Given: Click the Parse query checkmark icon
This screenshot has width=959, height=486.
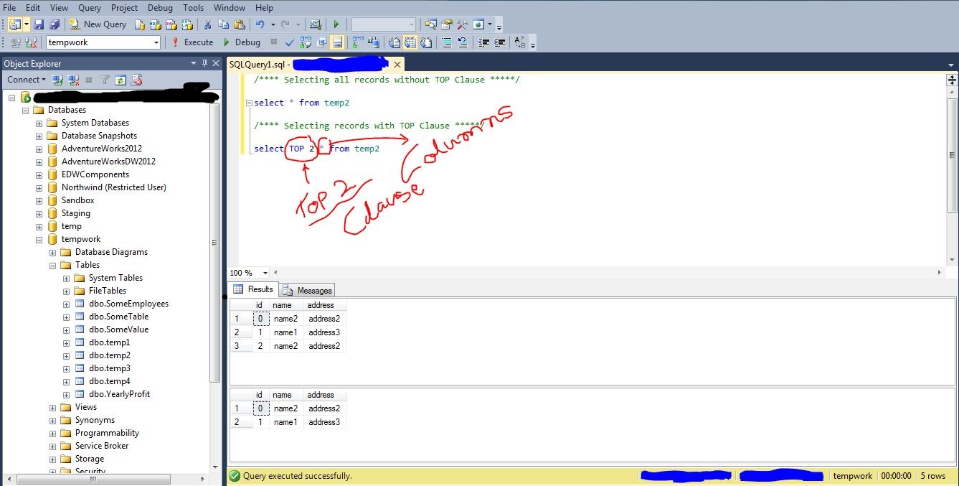Looking at the screenshot, I should pos(290,42).
